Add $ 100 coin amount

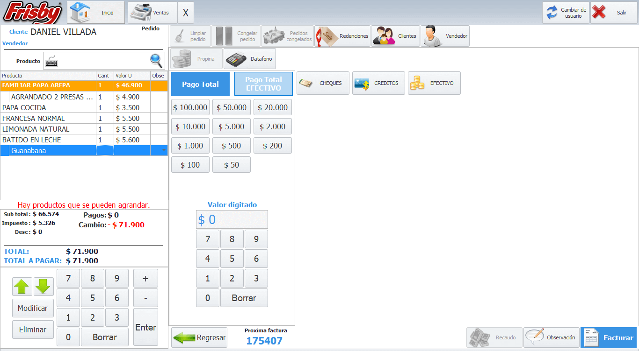pyautogui.click(x=190, y=165)
